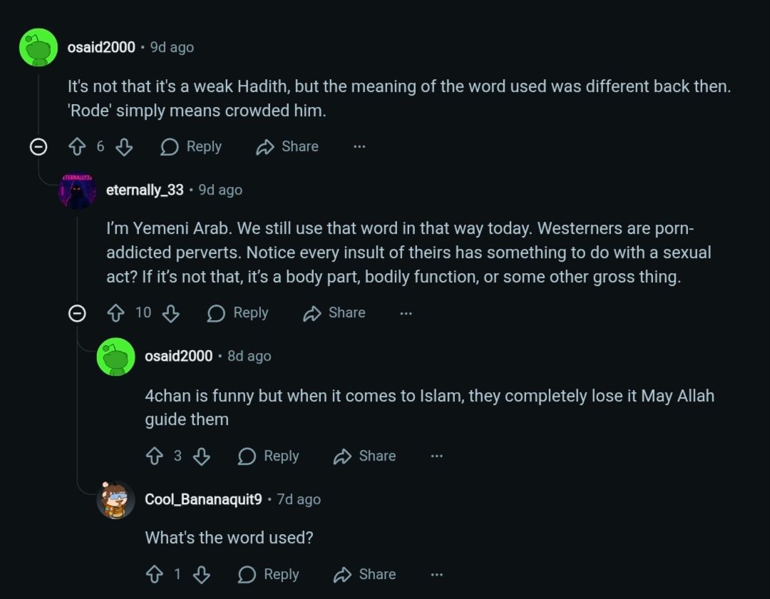Screen dimensions: 770x599
Task: Upvote Cool_Bananaquit9's question comment
Action: pyautogui.click(x=154, y=575)
